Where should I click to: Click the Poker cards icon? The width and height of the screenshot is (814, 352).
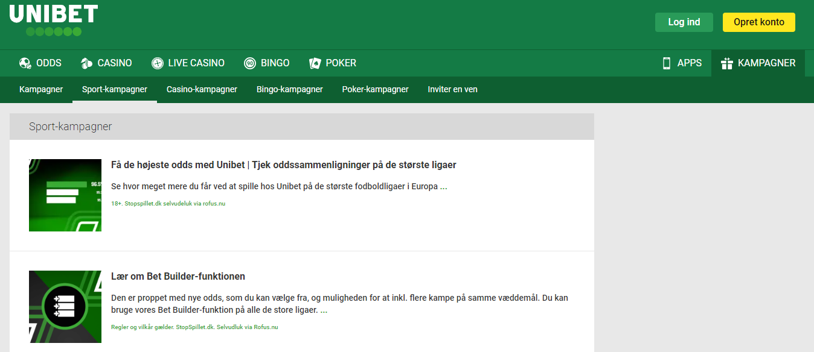pyautogui.click(x=315, y=63)
